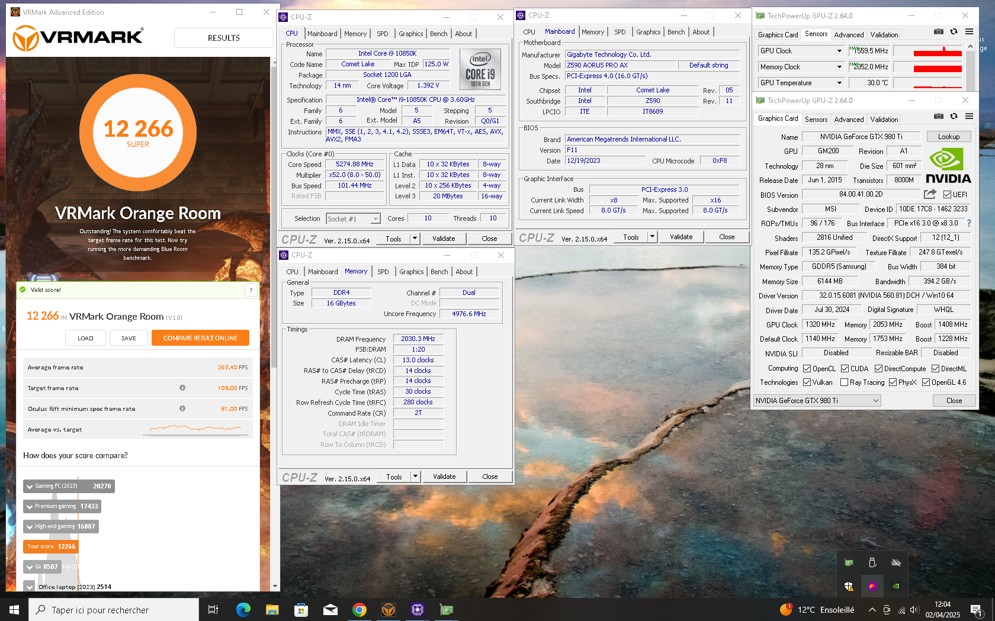Click refresh icon in GPU-Z Graphics Card window
The width and height of the screenshot is (995, 621).
point(954,117)
